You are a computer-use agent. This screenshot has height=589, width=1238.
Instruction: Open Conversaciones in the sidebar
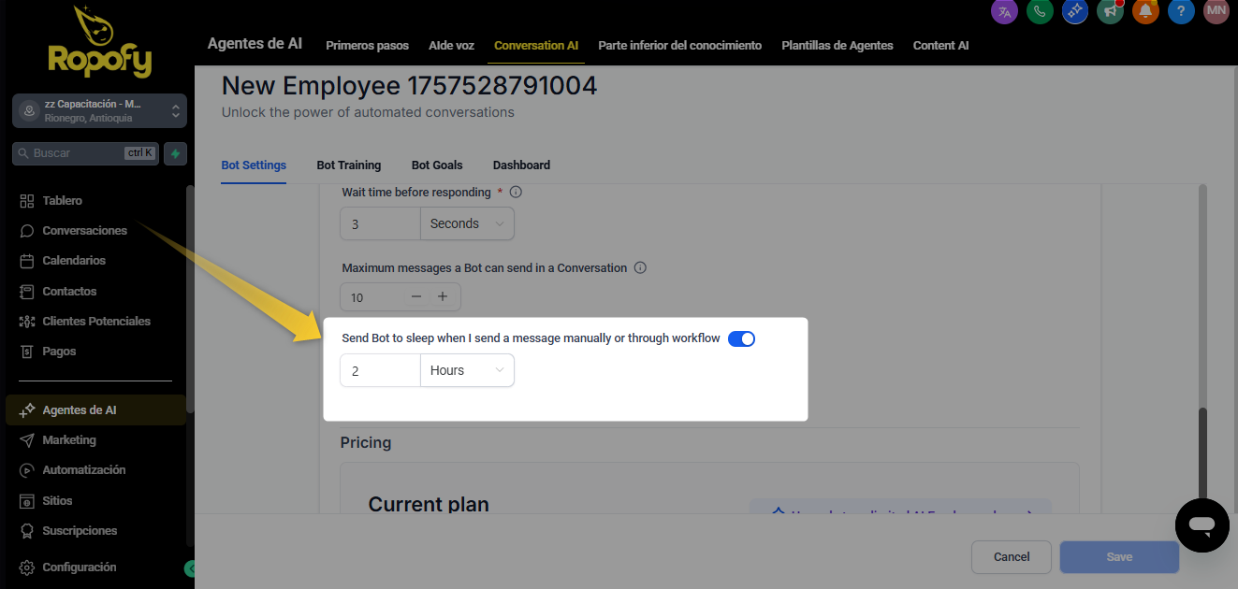coord(84,231)
